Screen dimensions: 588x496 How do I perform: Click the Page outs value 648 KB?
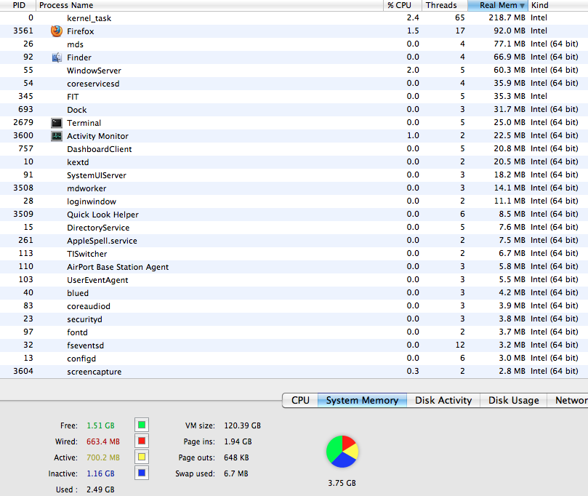(236, 457)
